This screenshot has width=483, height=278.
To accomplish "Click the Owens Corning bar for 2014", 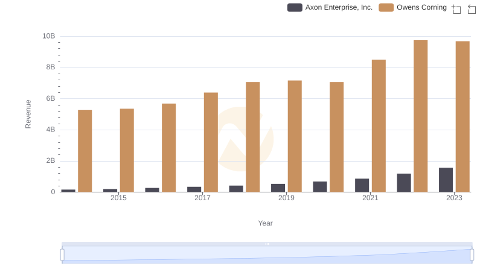I will coord(85,151).
